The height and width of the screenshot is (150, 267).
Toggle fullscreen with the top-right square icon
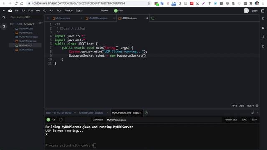click(x=263, y=11)
